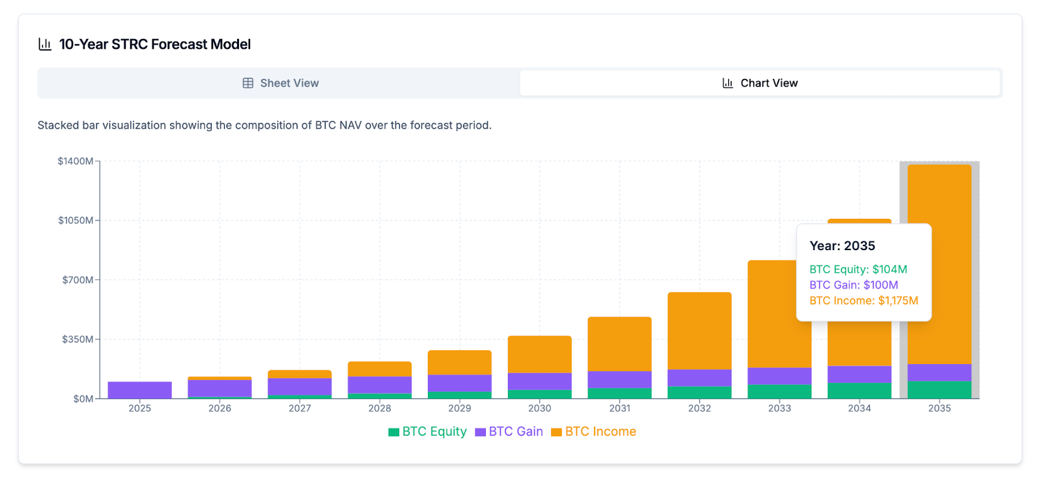Click the green segment of the 2033 bar
This screenshot has height=478, width=1042.
[x=779, y=391]
